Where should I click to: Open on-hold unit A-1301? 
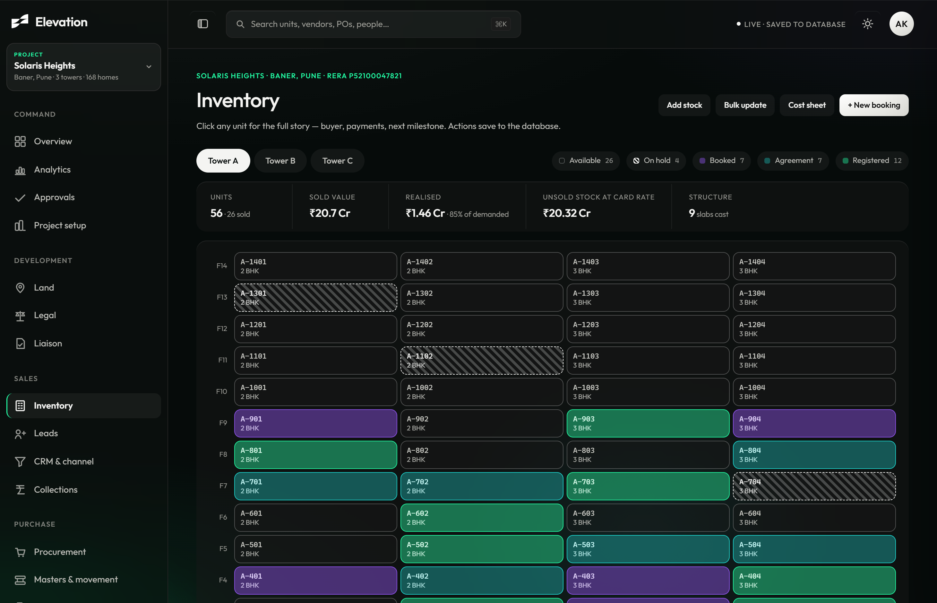point(315,298)
